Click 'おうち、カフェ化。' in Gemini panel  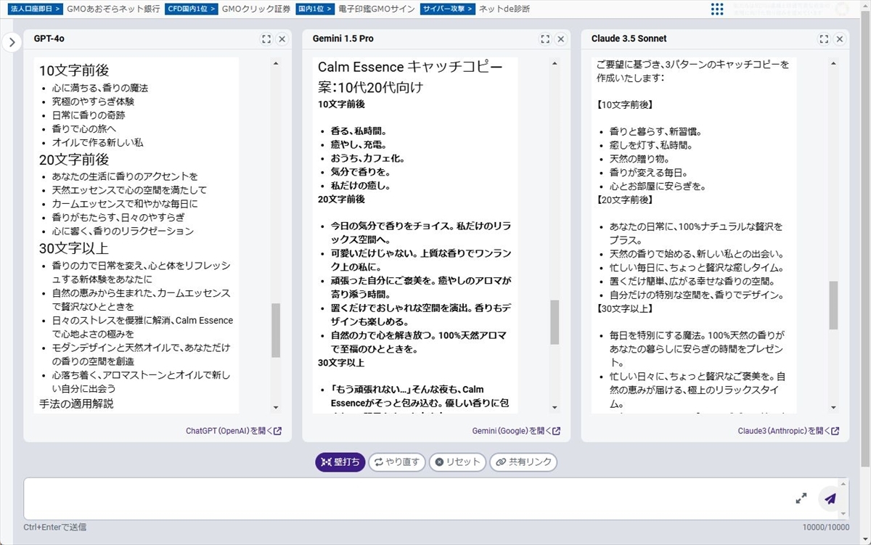coord(367,158)
